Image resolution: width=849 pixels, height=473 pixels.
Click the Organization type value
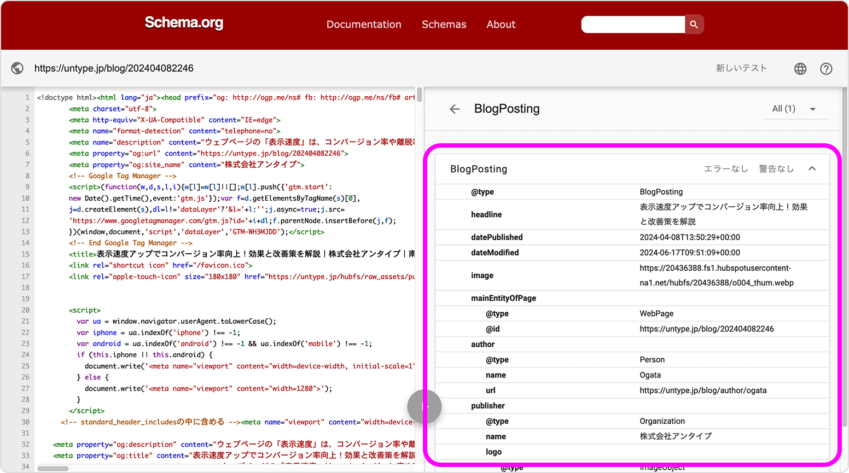coord(662,421)
